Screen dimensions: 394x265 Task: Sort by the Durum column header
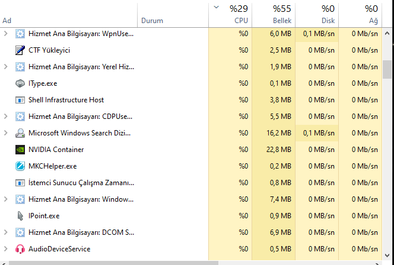coord(173,15)
